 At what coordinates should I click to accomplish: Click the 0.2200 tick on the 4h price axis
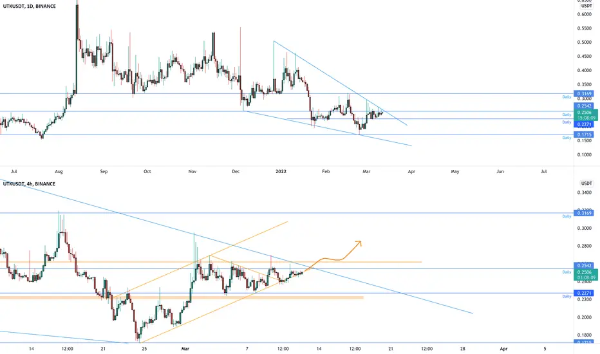click(584, 299)
